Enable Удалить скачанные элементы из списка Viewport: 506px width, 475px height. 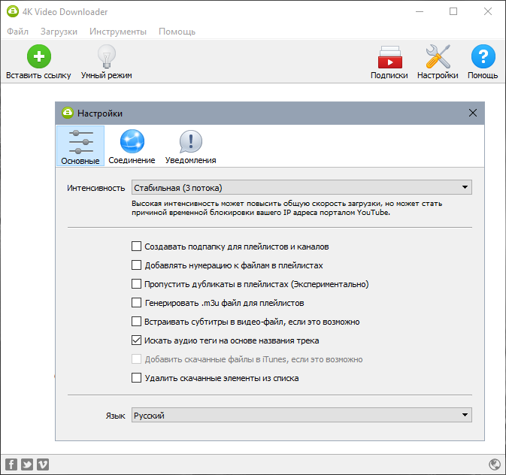(x=136, y=377)
